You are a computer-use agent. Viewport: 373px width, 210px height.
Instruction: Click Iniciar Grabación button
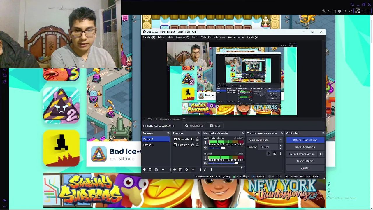305,147
